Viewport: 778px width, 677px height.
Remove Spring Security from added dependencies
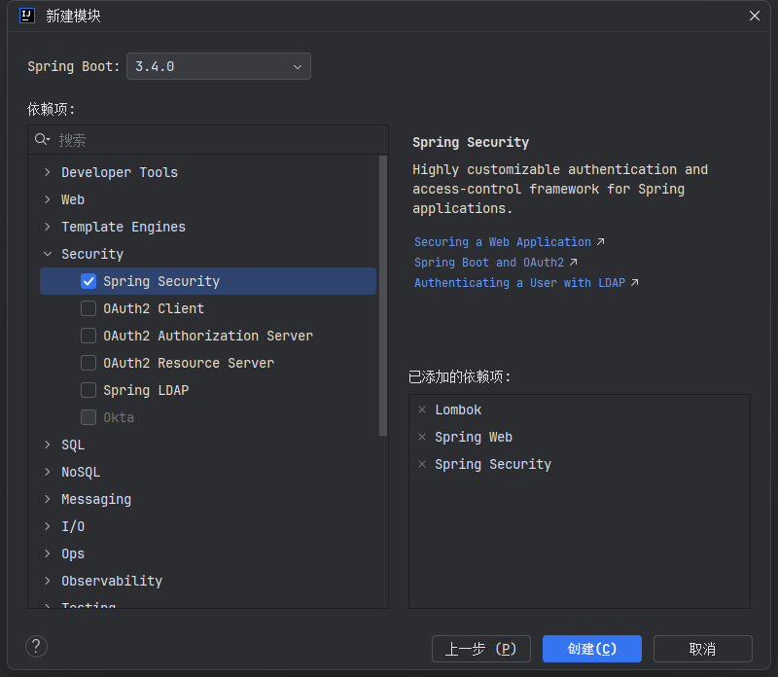tap(422, 465)
